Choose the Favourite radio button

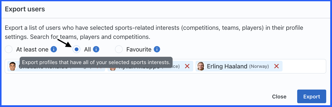click(x=119, y=49)
